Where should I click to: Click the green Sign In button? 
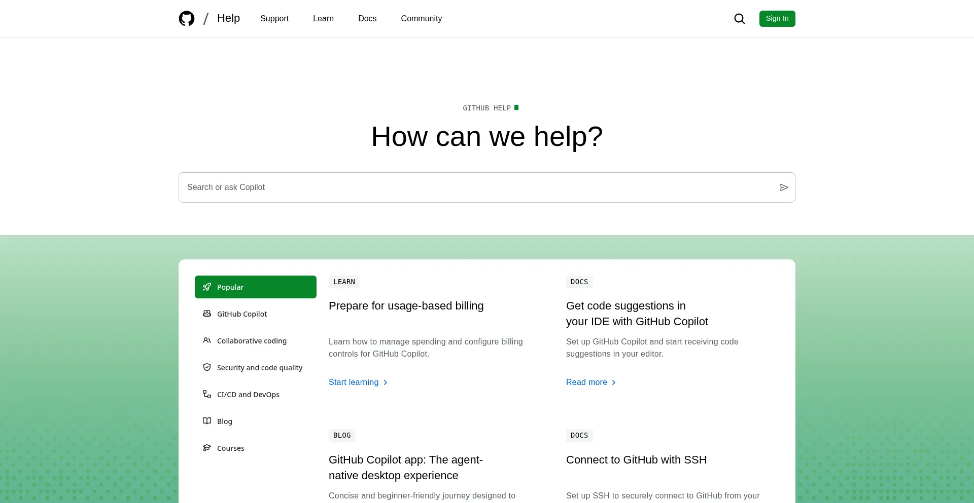click(777, 19)
